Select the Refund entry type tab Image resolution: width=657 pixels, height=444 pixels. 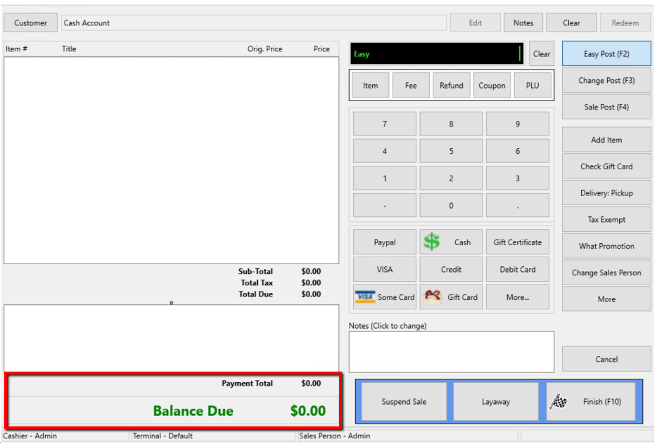point(451,86)
